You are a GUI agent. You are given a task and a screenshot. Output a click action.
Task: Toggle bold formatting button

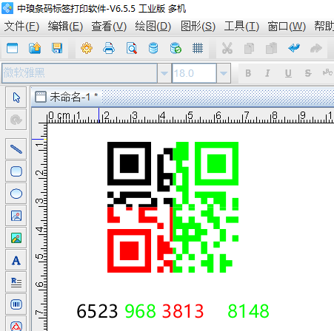(248, 73)
